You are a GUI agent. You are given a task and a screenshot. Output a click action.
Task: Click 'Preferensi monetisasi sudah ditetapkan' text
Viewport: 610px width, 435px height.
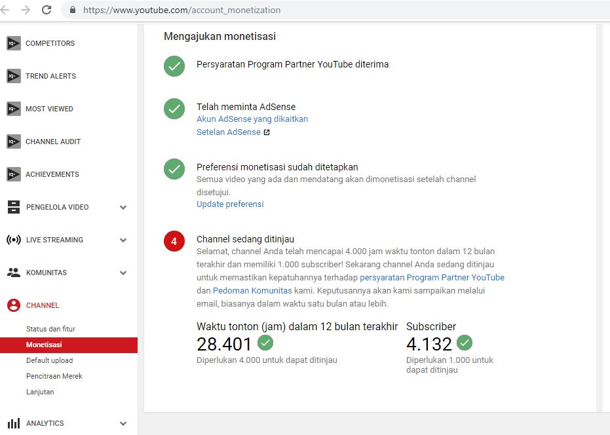277,167
